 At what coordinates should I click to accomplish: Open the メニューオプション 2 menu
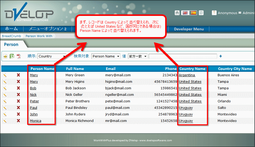coord(48,29)
